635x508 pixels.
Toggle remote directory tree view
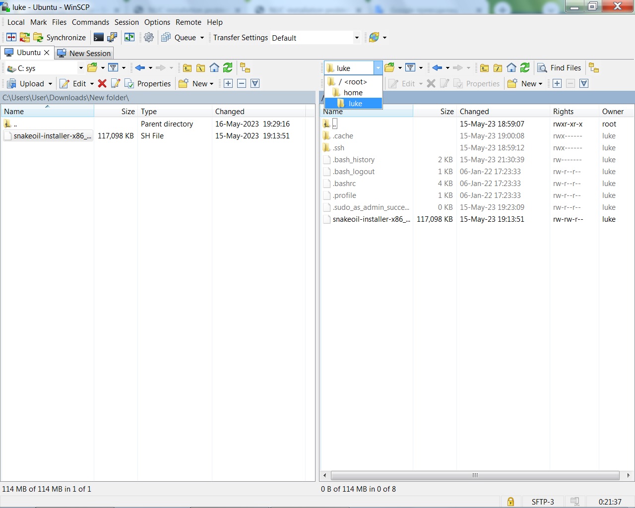tap(594, 67)
